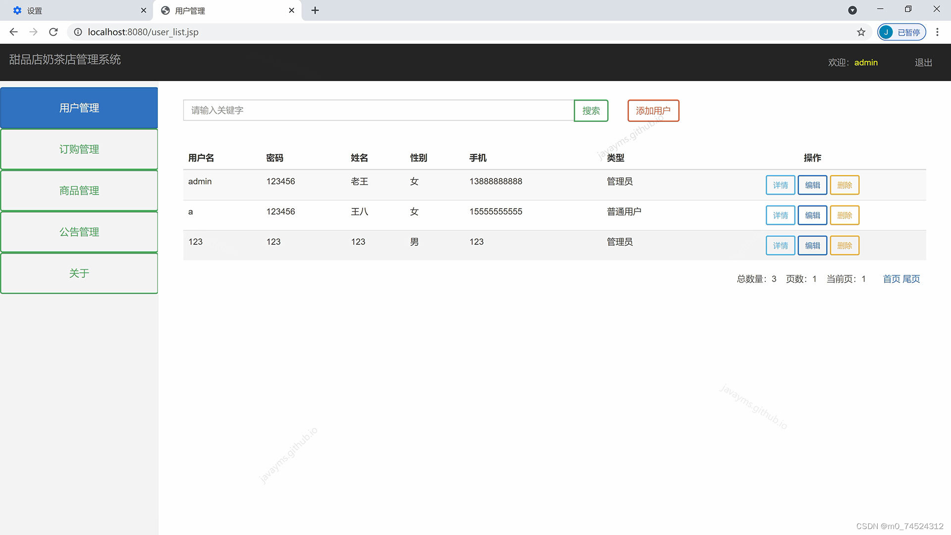
Task: Click the 搜索 search button
Action: [591, 110]
